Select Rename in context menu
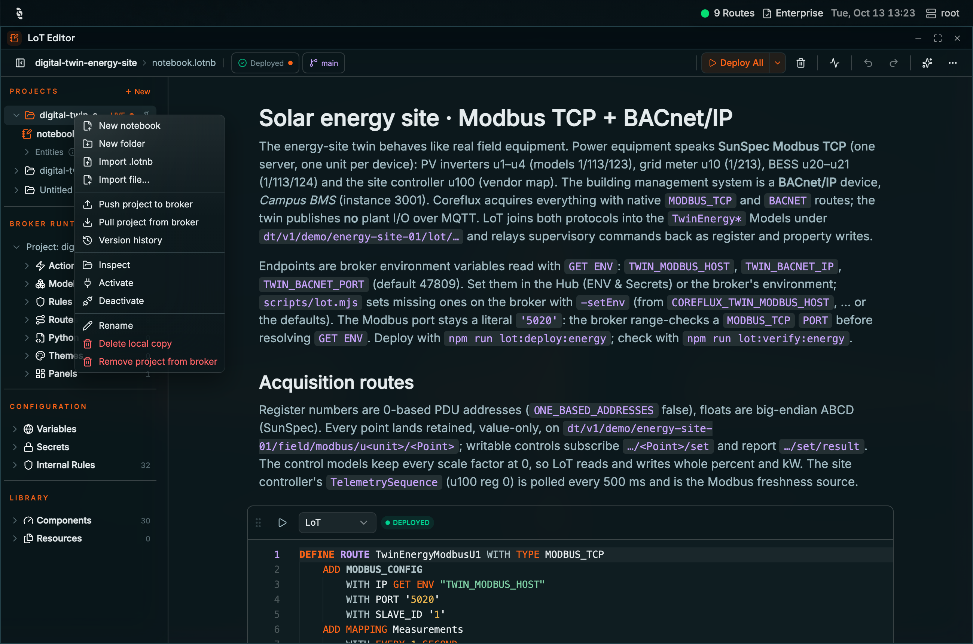Viewport: 973px width, 644px height. pyautogui.click(x=150, y=326)
